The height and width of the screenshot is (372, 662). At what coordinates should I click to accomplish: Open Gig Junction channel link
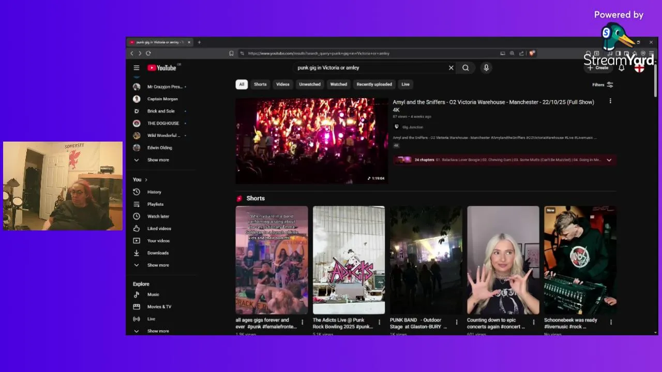[413, 127]
